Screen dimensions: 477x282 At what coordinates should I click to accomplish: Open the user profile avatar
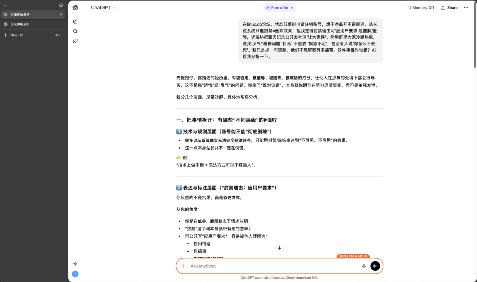pos(75,274)
